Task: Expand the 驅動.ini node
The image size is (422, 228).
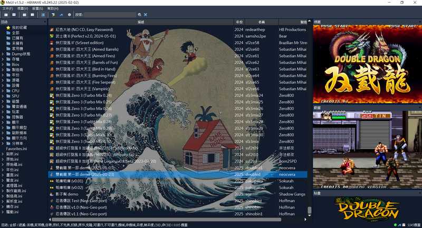Action: coord(3,212)
